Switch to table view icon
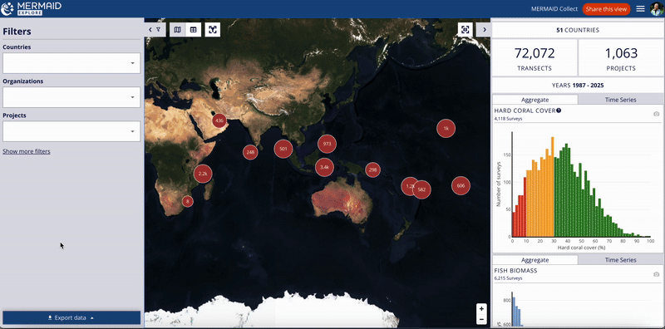665x329 pixels. click(194, 30)
